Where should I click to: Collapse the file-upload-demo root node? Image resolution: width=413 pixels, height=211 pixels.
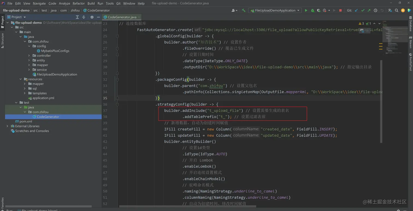click(7, 23)
